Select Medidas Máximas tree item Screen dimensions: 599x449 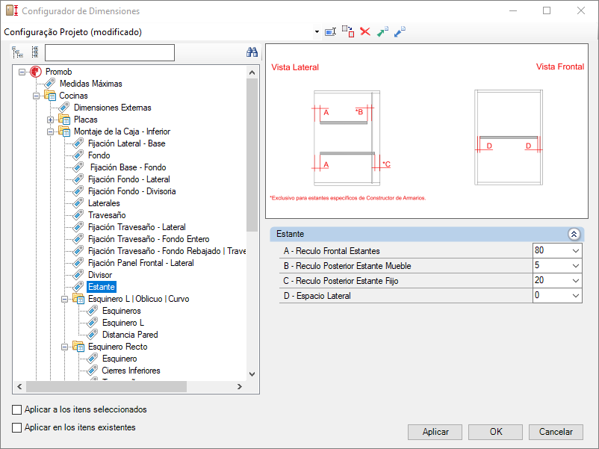coord(91,84)
